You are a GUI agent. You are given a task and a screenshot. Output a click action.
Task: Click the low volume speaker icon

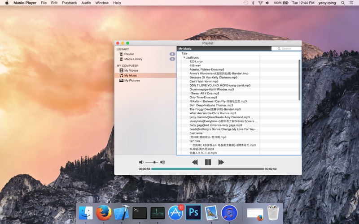pyautogui.click(x=141, y=162)
